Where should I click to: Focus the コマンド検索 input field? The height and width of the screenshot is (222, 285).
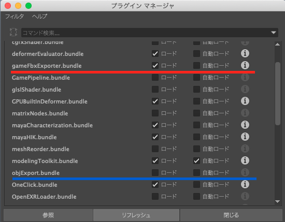[150, 33]
